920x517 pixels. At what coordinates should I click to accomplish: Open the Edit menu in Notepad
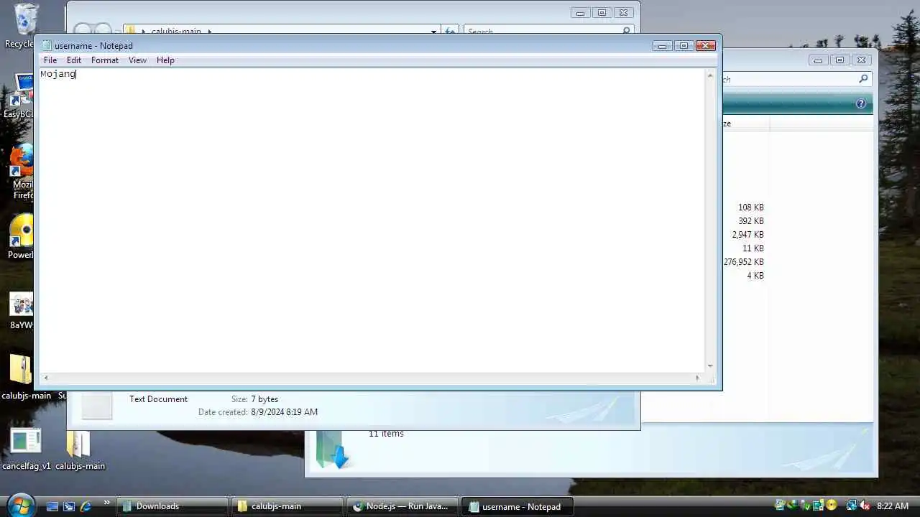[74, 60]
